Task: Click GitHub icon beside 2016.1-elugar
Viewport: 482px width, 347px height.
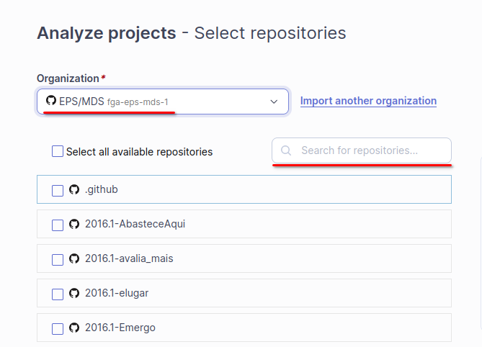Action: 73,294
